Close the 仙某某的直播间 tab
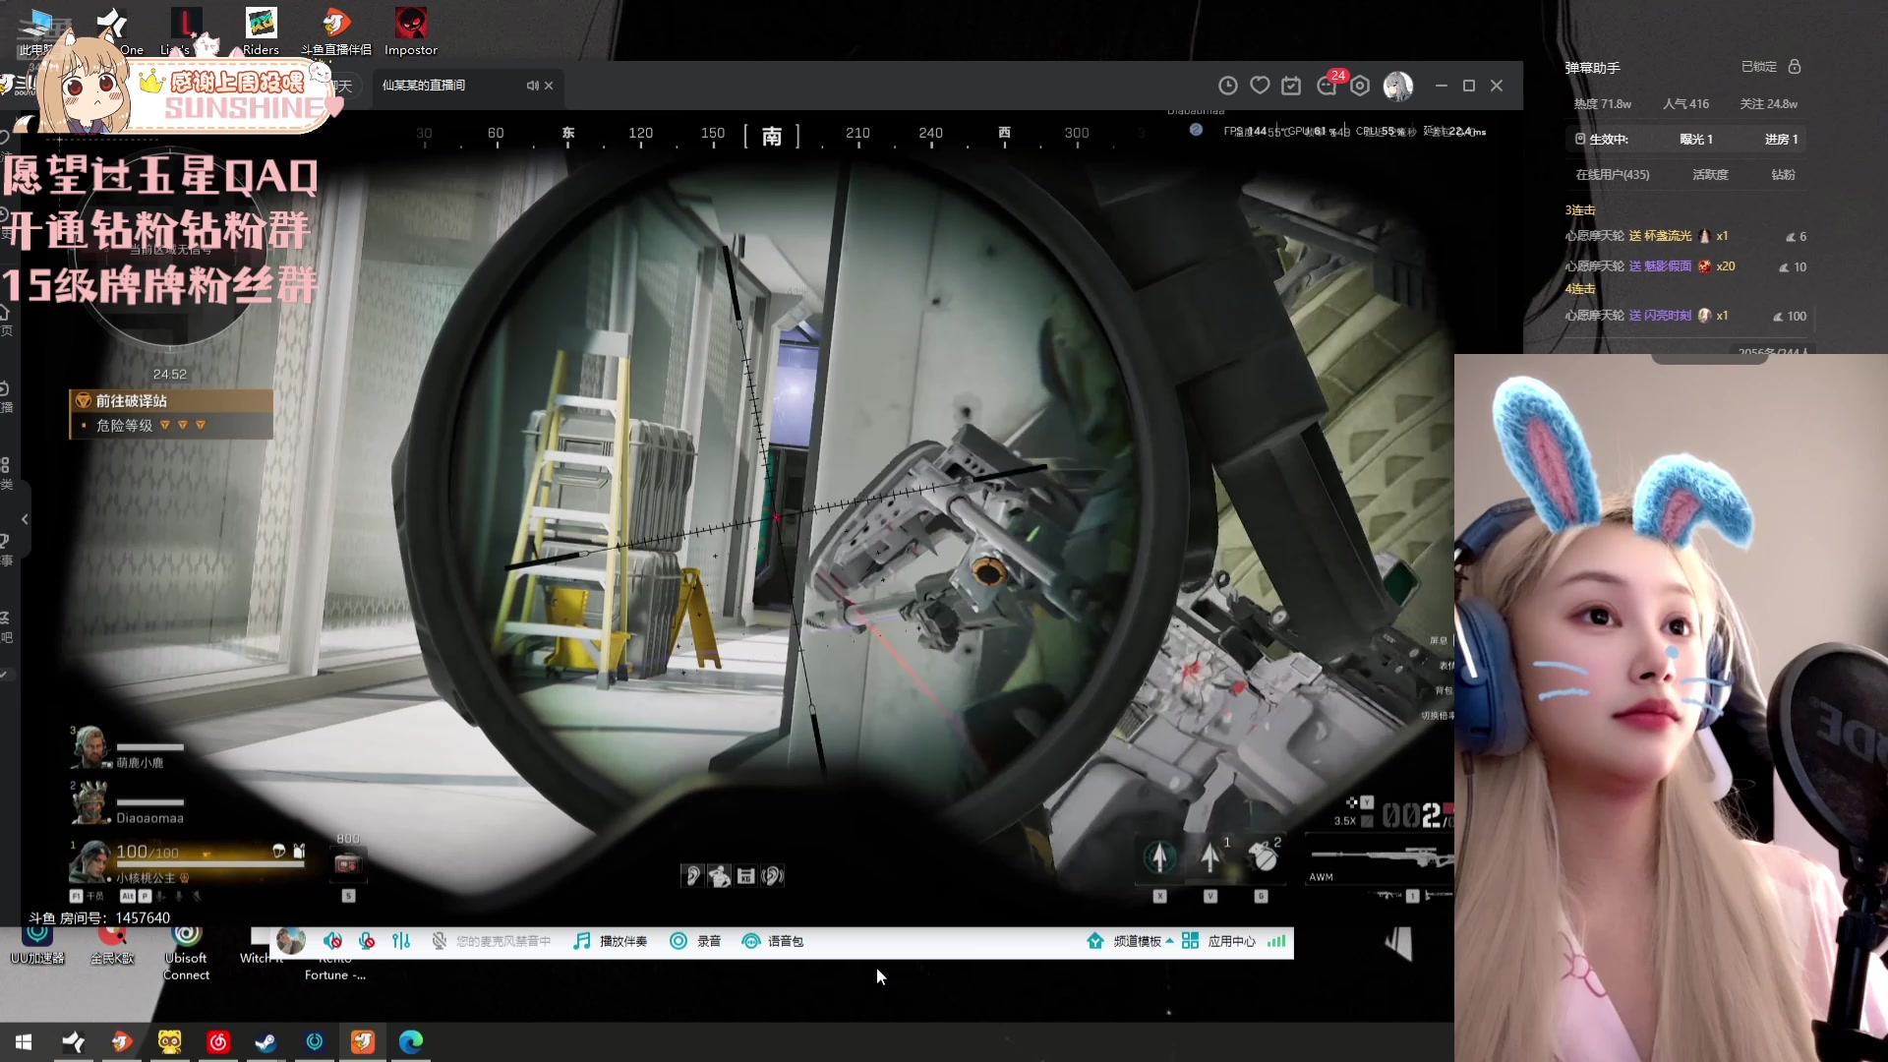Viewport: 1888px width, 1062px height. [x=549, y=86]
